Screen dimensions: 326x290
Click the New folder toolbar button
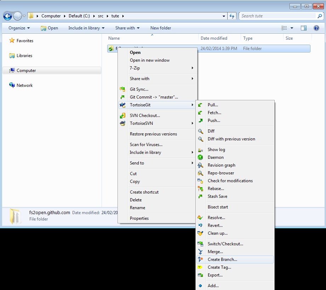[x=160, y=28]
